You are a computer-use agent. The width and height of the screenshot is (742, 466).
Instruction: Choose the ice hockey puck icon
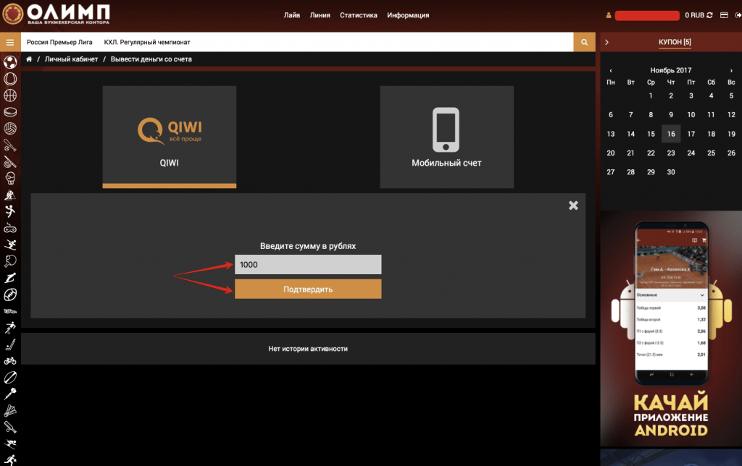(x=10, y=111)
